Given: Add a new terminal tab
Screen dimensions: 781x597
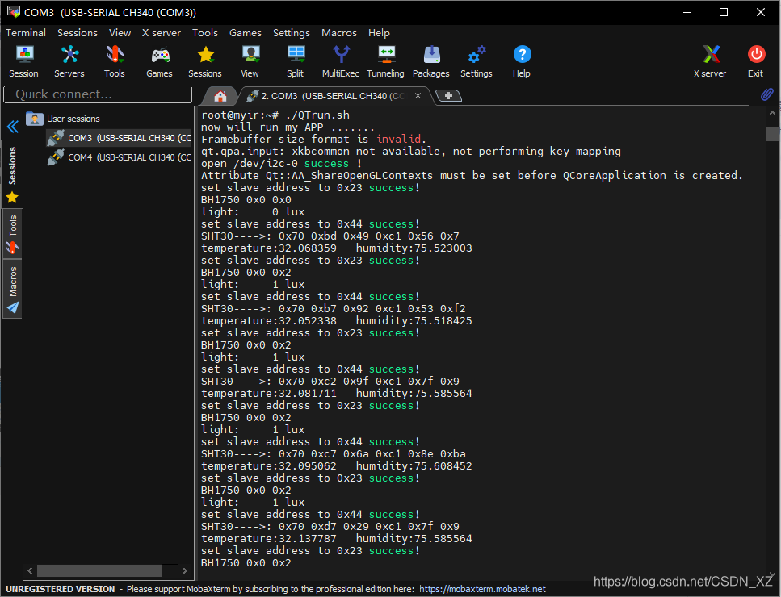Looking at the screenshot, I should 448,95.
